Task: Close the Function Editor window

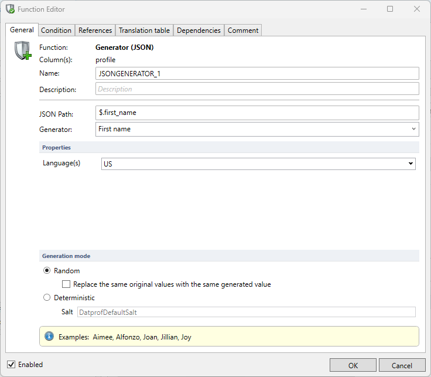Action: (x=417, y=9)
